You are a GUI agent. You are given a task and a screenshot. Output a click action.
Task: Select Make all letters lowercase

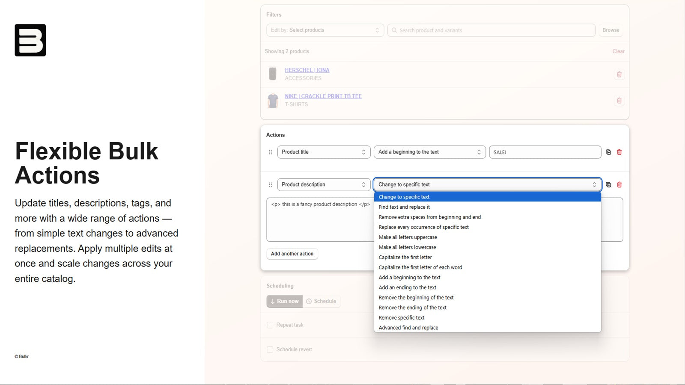[488, 247]
